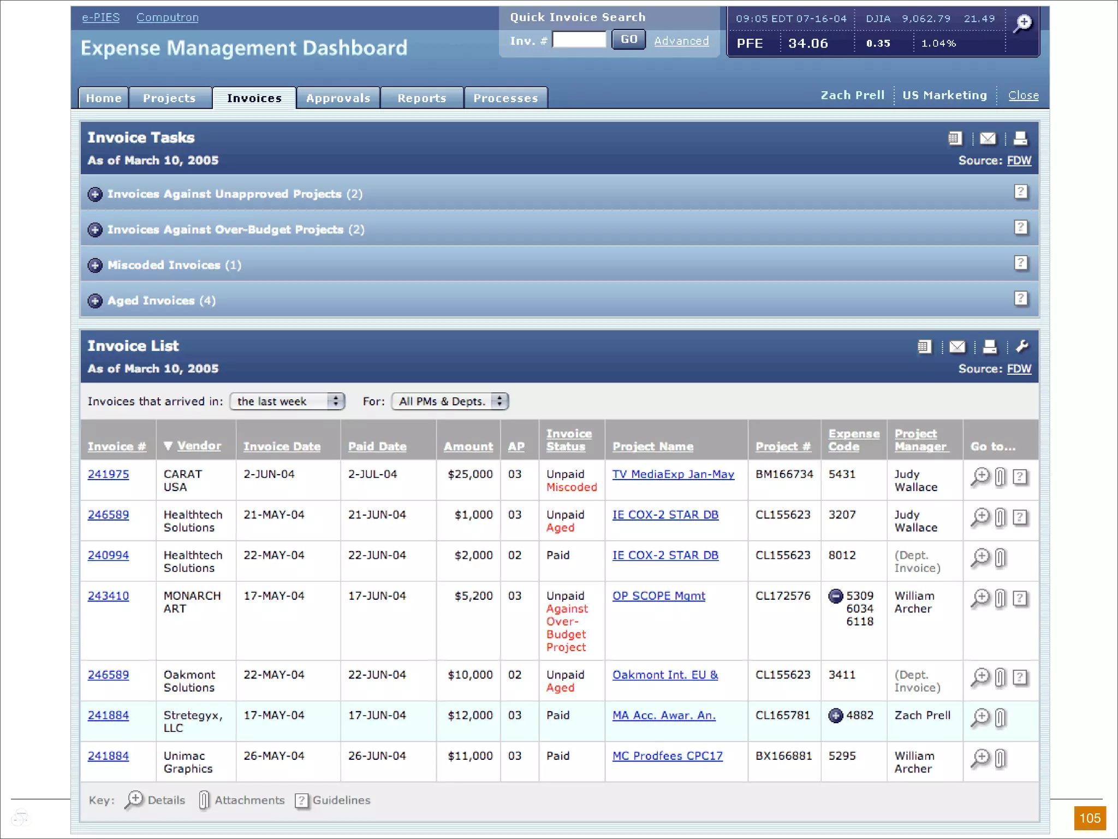Open the 'All PMs & Depts.' dropdown
This screenshot has height=839, width=1118.
click(450, 401)
